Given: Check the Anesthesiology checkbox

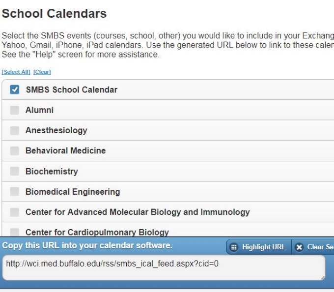Looking at the screenshot, I should point(15,130).
